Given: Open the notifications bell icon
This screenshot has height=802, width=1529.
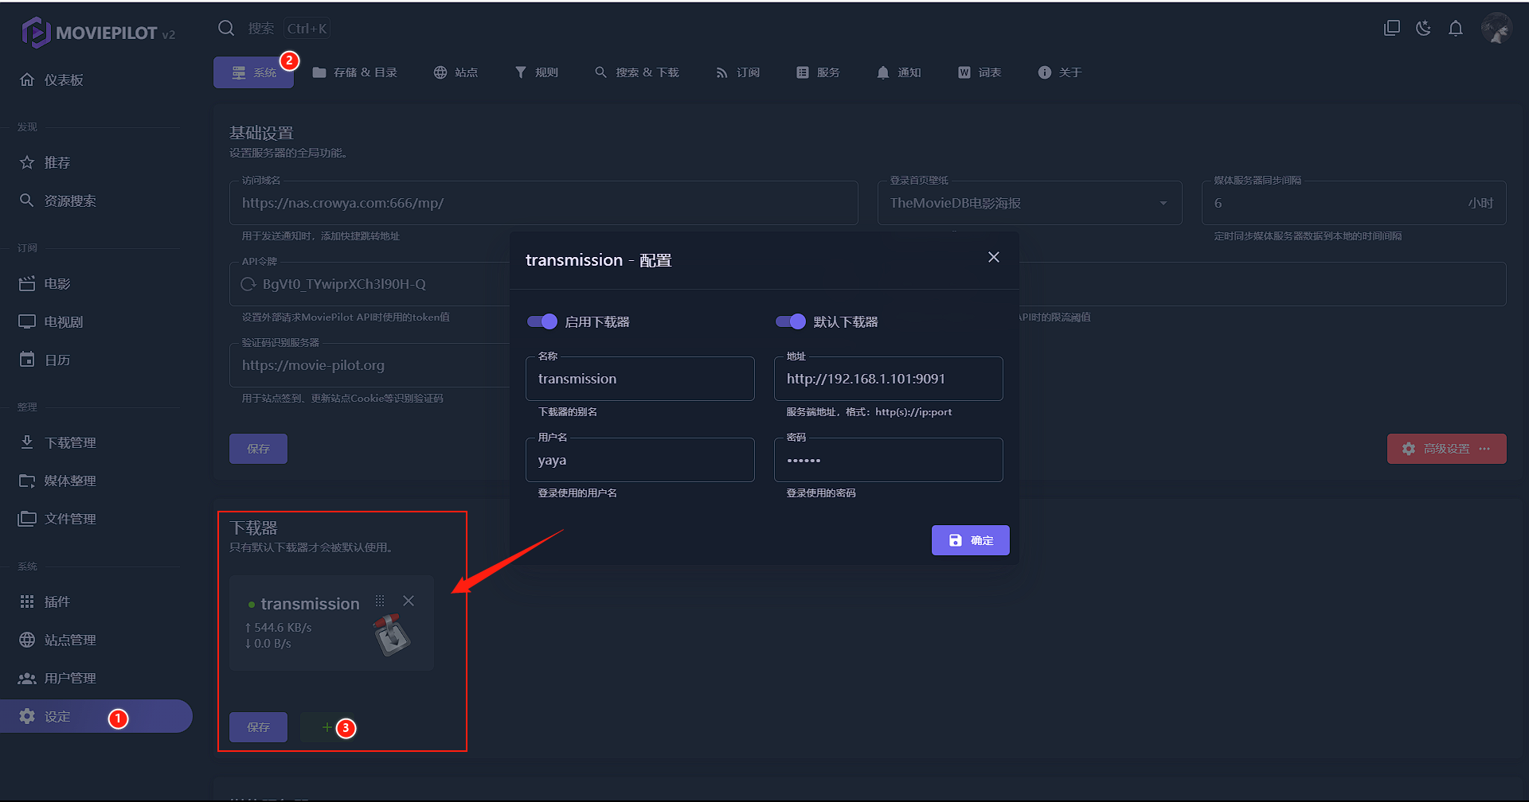Looking at the screenshot, I should tap(1456, 29).
